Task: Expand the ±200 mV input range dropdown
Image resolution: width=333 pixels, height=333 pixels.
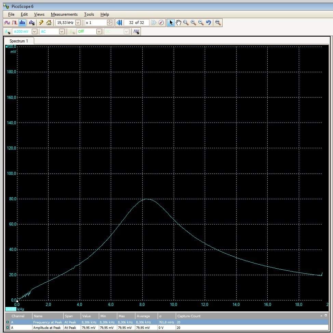Action: coord(34,31)
